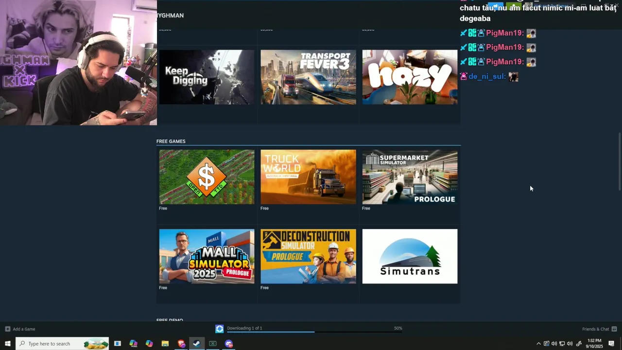The width and height of the screenshot is (622, 350).
Task: Click the download progress bar
Action: tap(314, 332)
